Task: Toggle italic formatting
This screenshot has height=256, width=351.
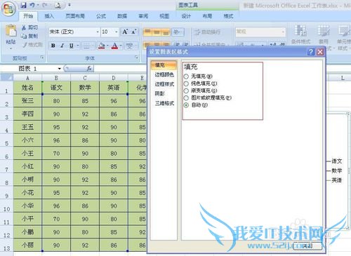Action: pyautogui.click(x=62, y=46)
